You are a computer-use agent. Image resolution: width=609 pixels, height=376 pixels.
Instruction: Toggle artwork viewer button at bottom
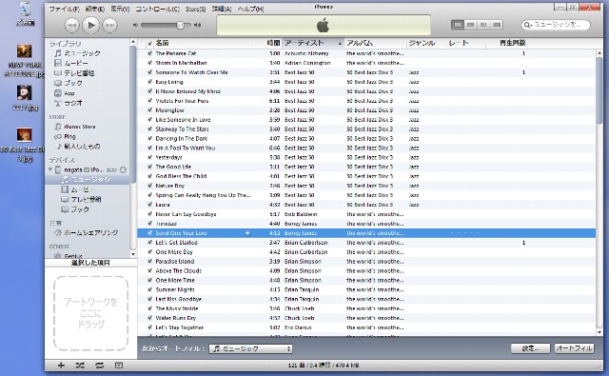click(119, 366)
